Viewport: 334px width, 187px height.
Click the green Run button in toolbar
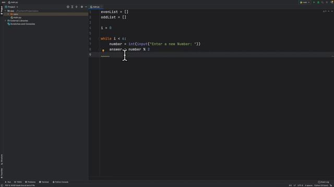(314, 2)
